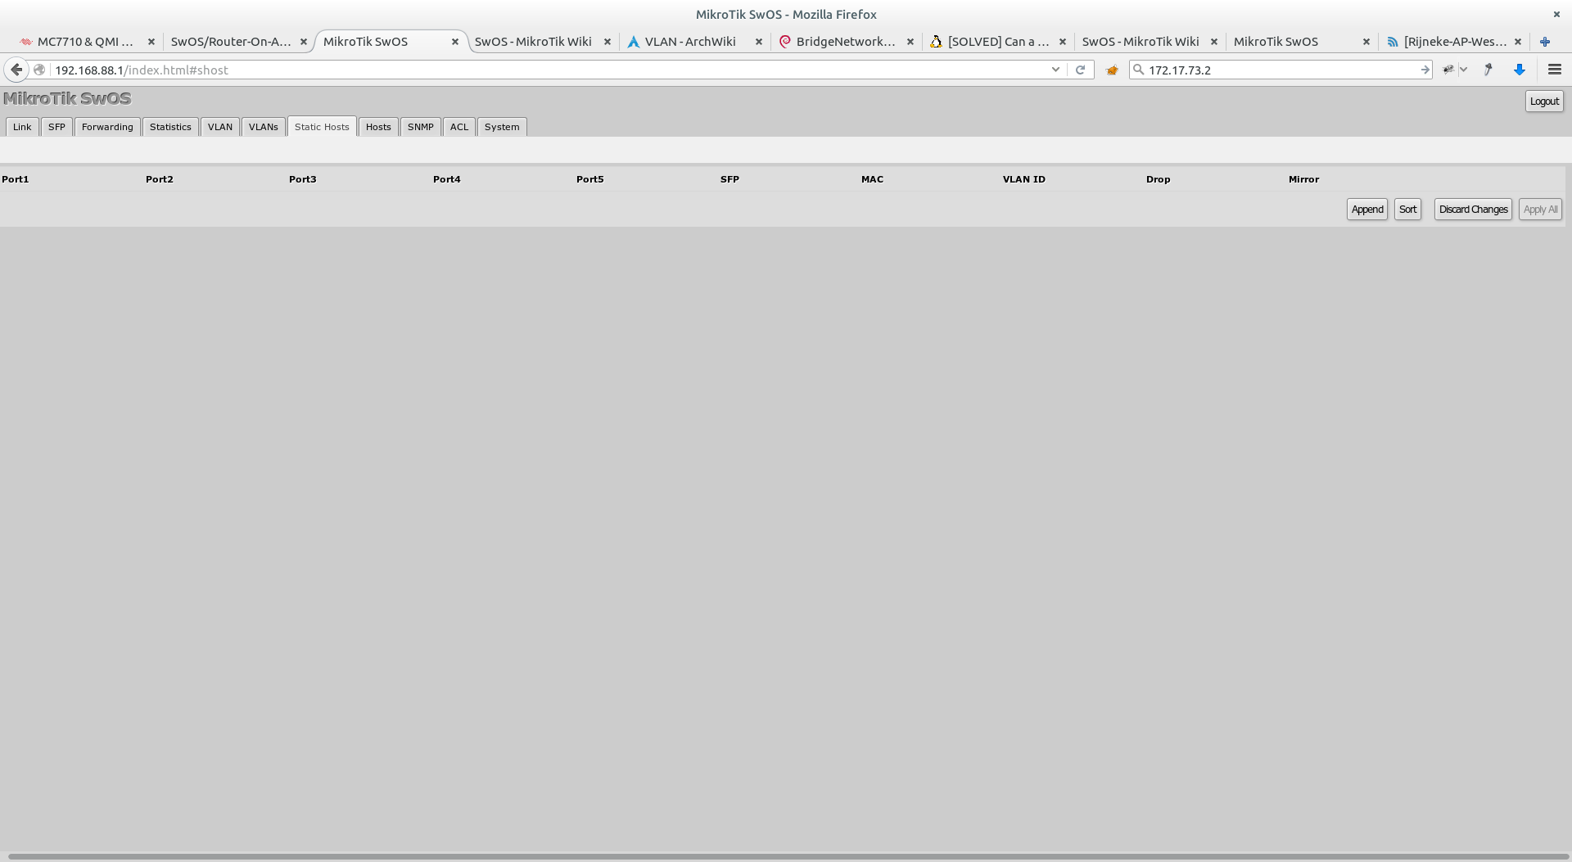
Task: Click the Firebug bug icon in toolbar
Action: click(1448, 70)
